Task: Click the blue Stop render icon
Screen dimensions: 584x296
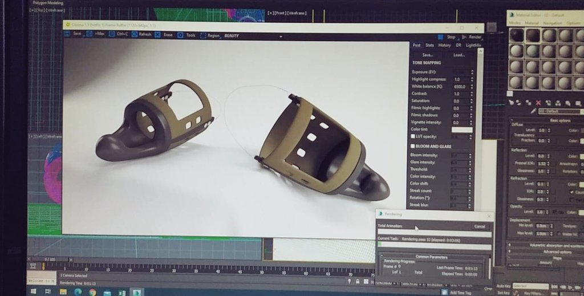Action: [x=441, y=37]
